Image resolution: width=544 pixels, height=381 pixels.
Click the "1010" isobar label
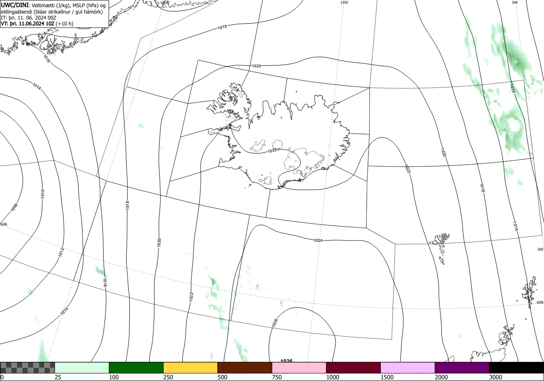[42, 194]
